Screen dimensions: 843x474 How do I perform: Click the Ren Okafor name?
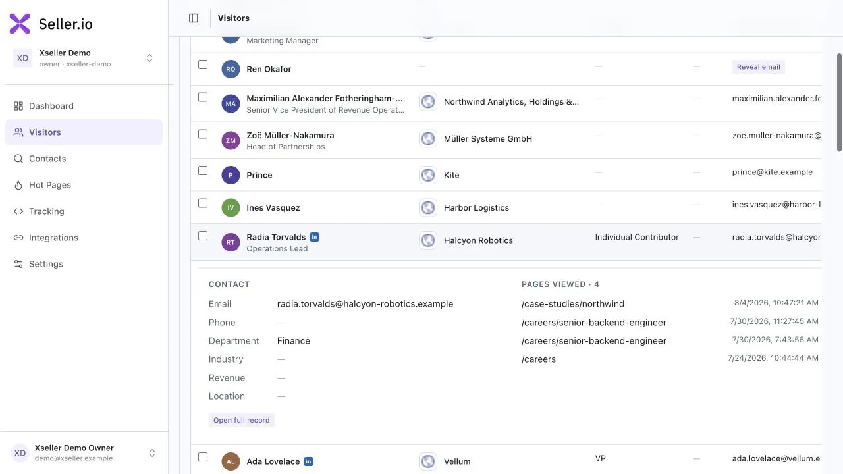click(269, 69)
